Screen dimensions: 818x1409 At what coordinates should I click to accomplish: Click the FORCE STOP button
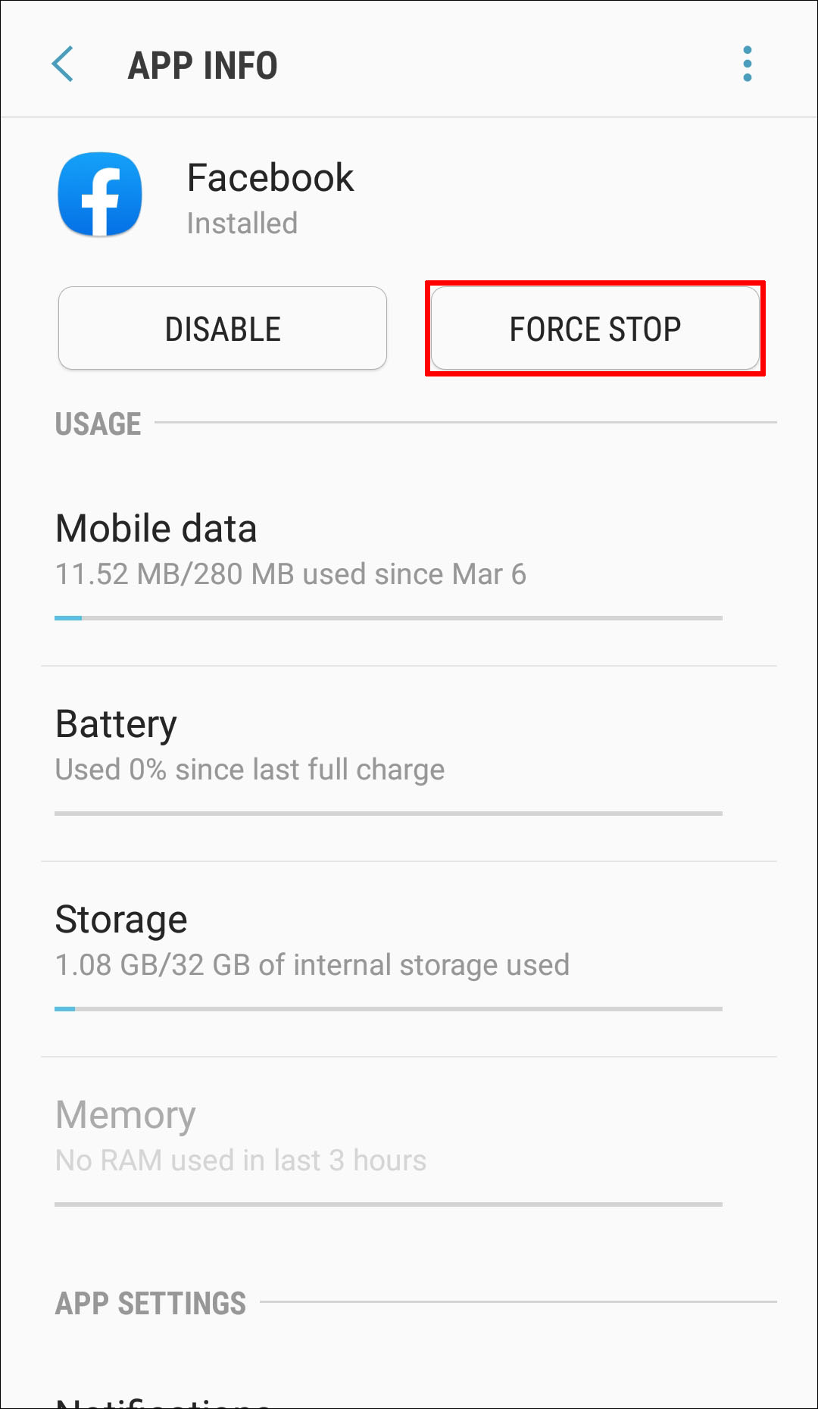coord(595,328)
